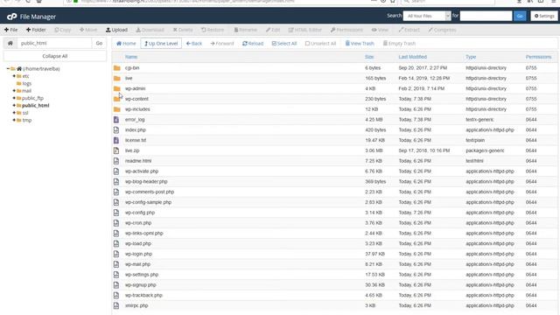The height and width of the screenshot is (315, 560).
Task: Click the live folder icon
Action: (116, 78)
